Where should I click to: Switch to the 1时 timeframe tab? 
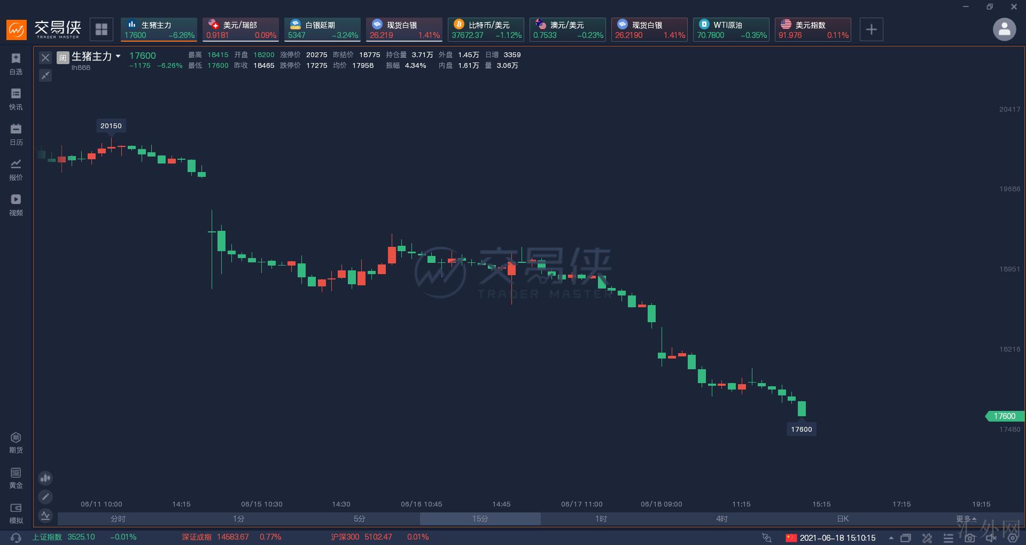[601, 519]
